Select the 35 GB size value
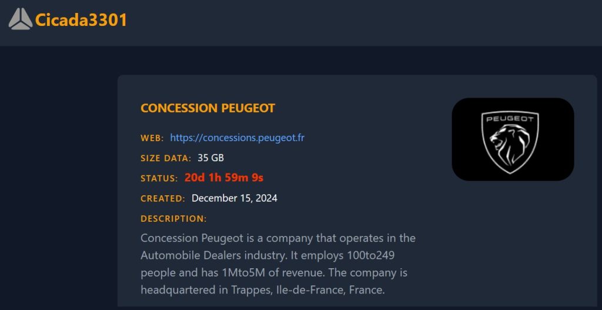602x310 pixels. tap(211, 158)
